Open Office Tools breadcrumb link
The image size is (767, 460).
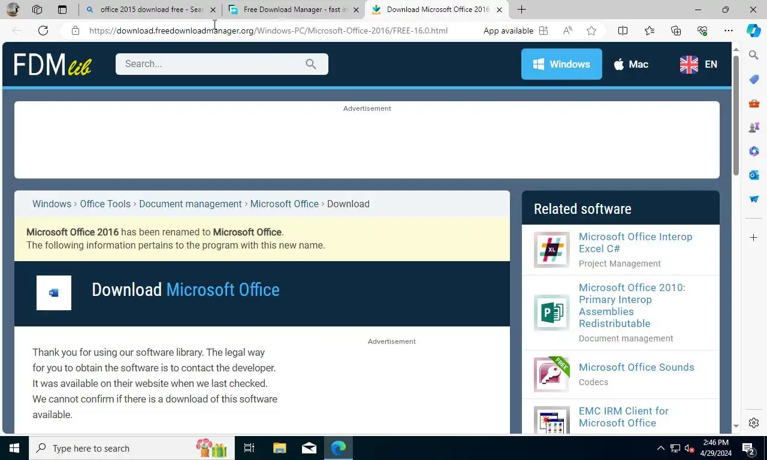tap(105, 204)
